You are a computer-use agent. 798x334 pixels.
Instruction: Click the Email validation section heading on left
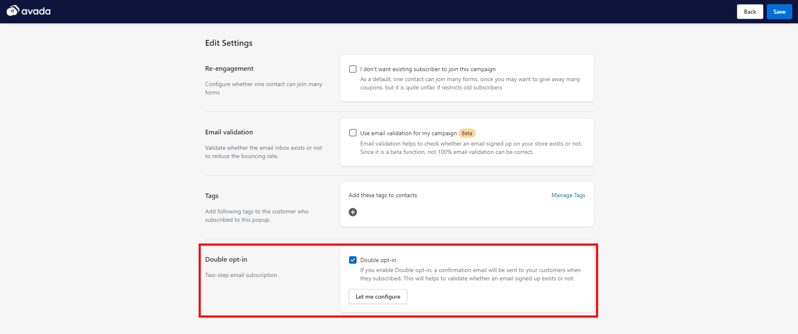(229, 132)
